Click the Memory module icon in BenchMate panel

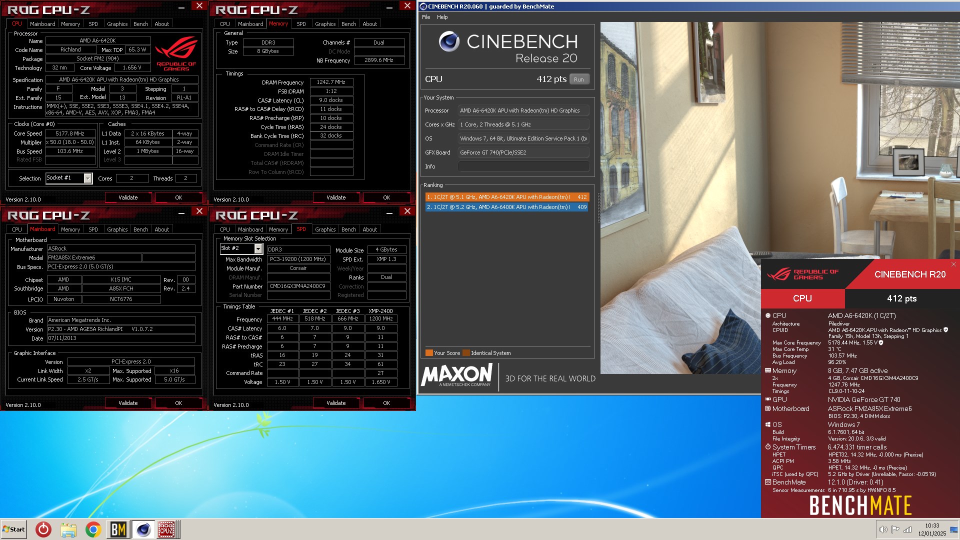point(768,370)
